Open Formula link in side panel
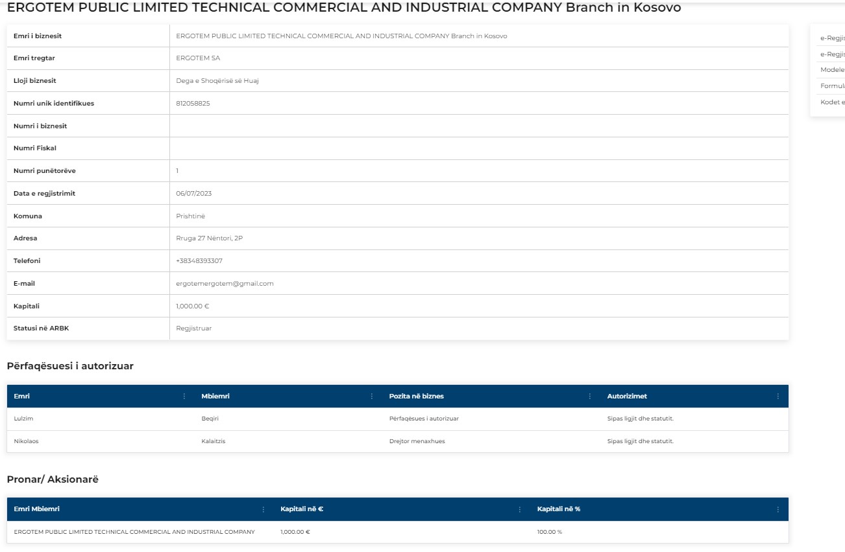Screen dimensions: 845x552 (x=833, y=86)
